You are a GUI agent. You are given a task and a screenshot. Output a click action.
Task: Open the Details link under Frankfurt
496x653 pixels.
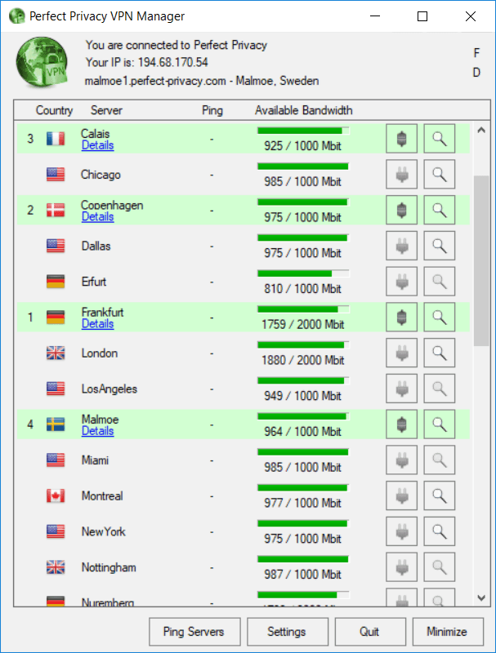tap(97, 324)
